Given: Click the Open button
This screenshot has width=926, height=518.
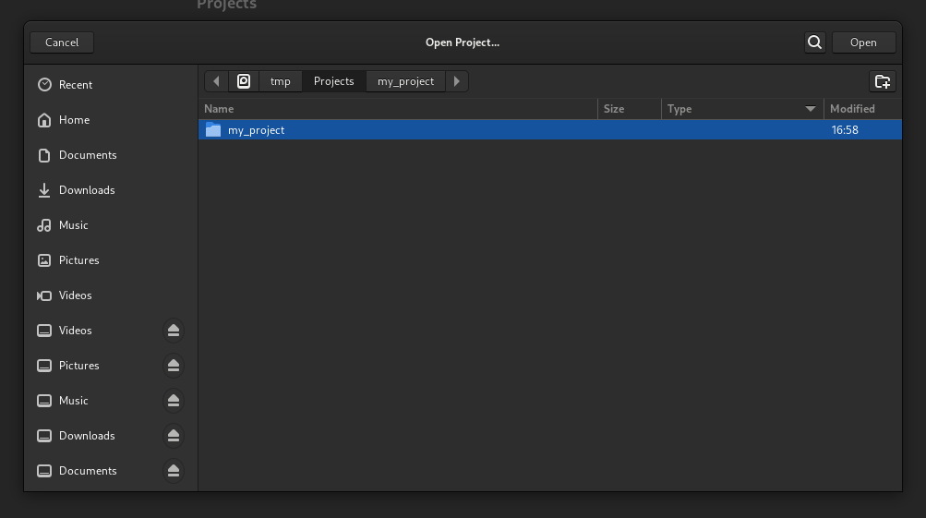Looking at the screenshot, I should tap(863, 42).
